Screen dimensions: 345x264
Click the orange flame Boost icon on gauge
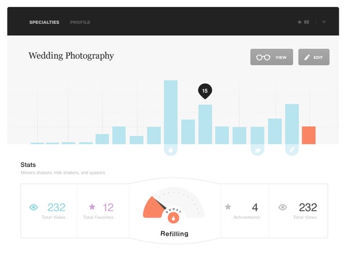pos(172,218)
